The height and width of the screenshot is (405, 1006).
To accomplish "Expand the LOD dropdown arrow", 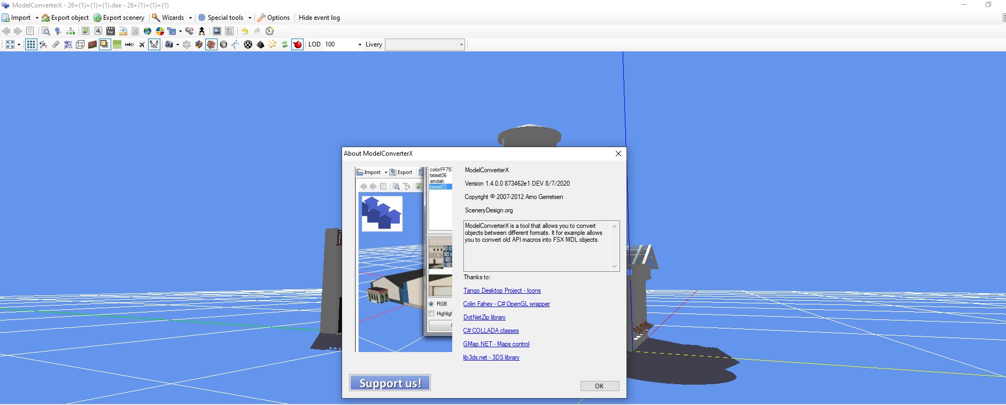I will click(360, 44).
